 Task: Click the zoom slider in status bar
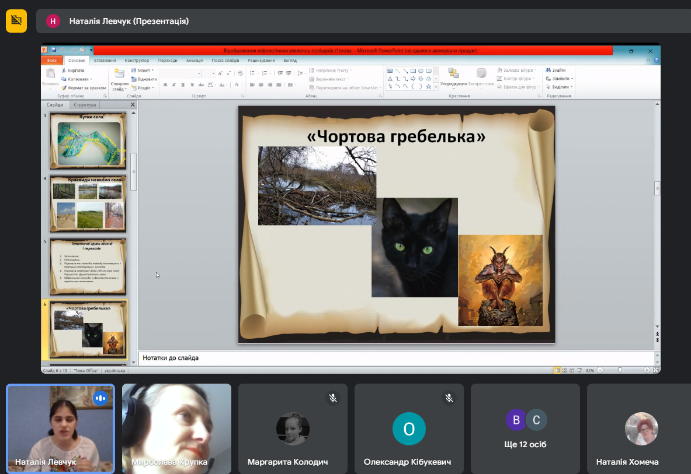click(620, 370)
